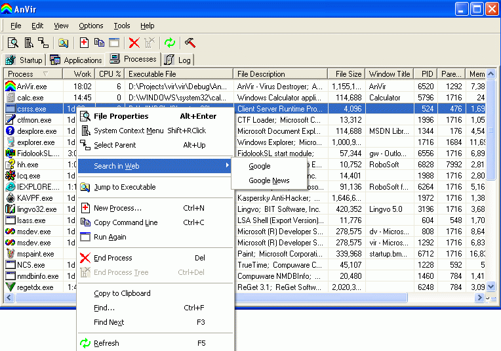
Task: Click horizontal scrollbar right arrow
Action: click(479, 298)
